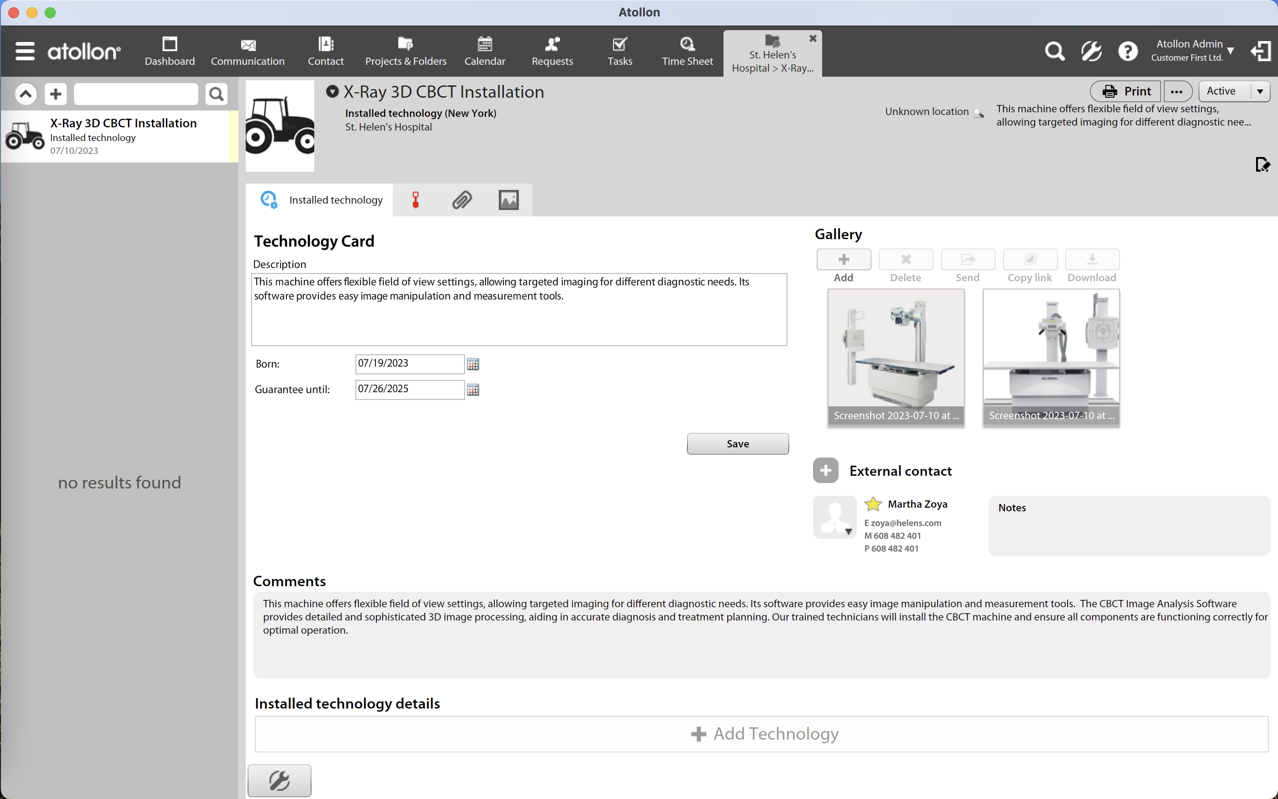Click the Print button
This screenshot has height=799, width=1278.
[x=1125, y=91]
